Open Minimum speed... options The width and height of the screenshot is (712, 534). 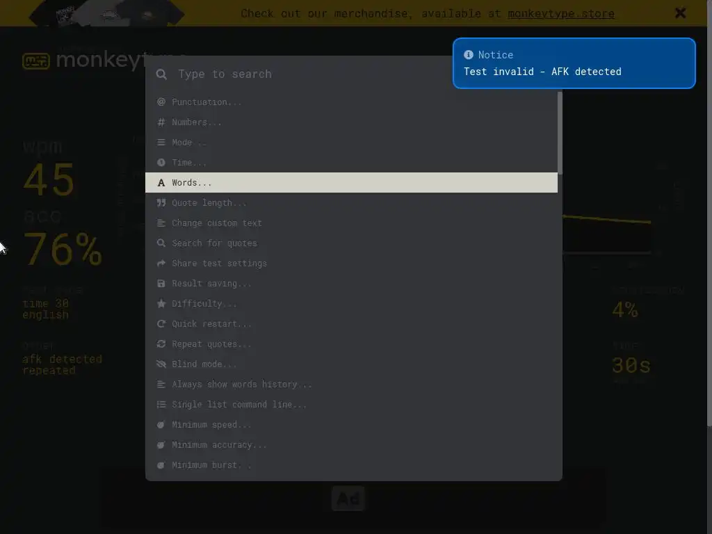pyautogui.click(x=351, y=425)
